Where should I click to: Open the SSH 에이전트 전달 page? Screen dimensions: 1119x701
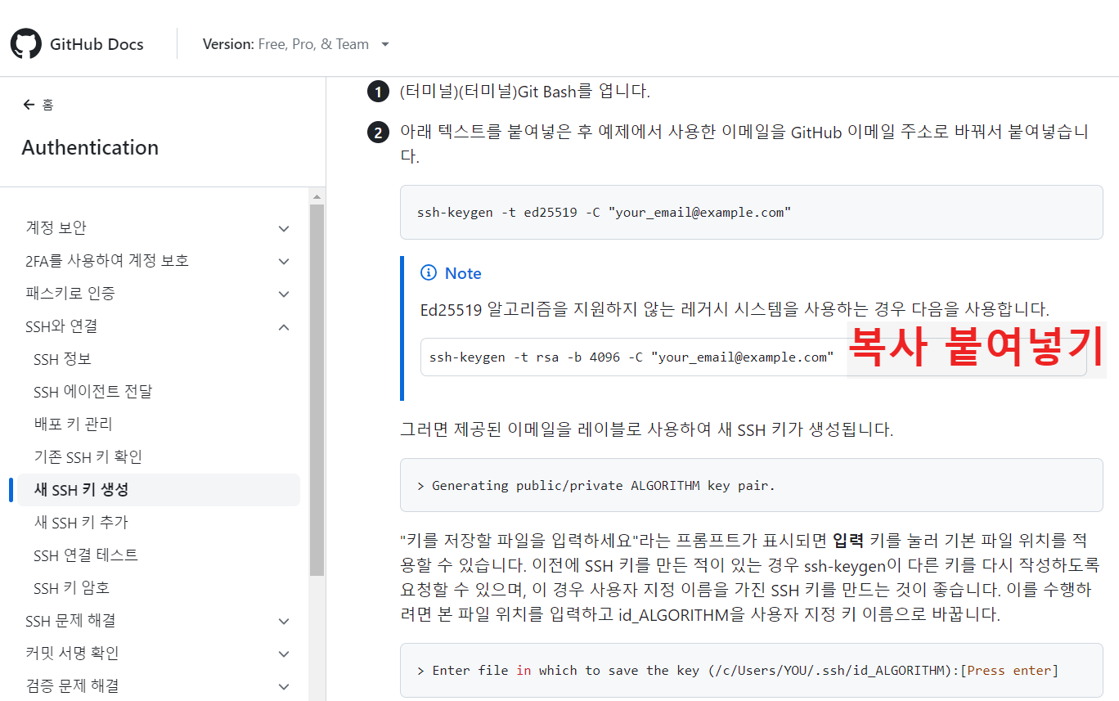92,392
